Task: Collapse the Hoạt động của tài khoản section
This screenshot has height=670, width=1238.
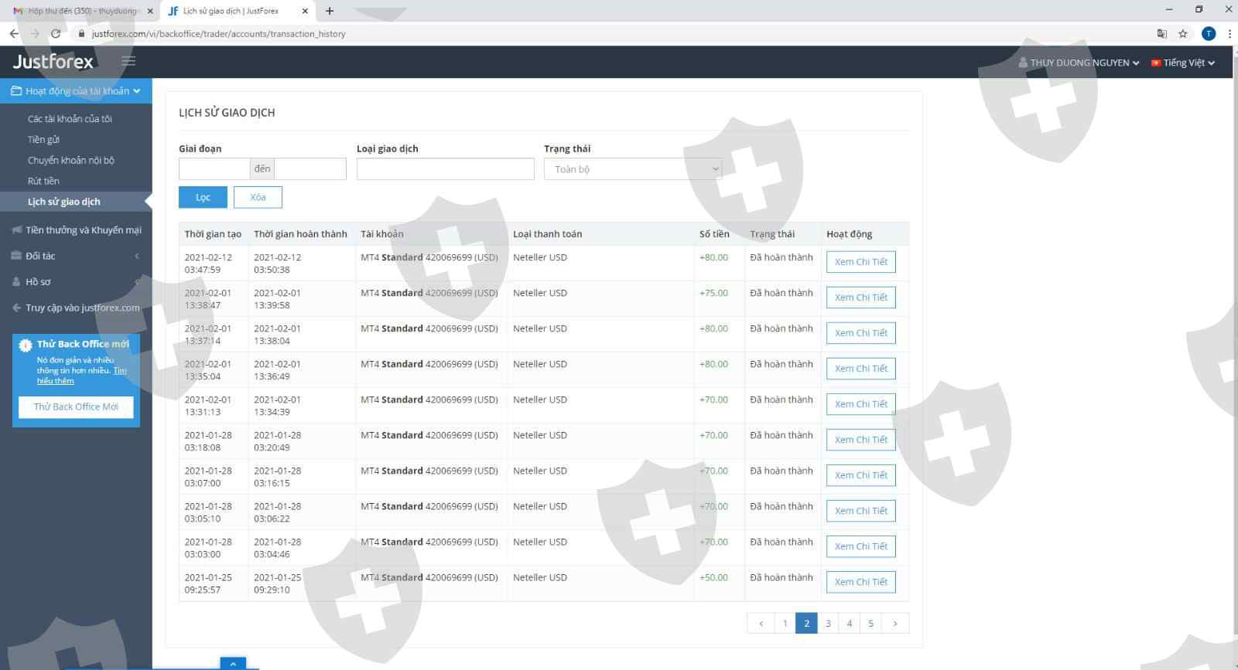Action: click(x=76, y=91)
